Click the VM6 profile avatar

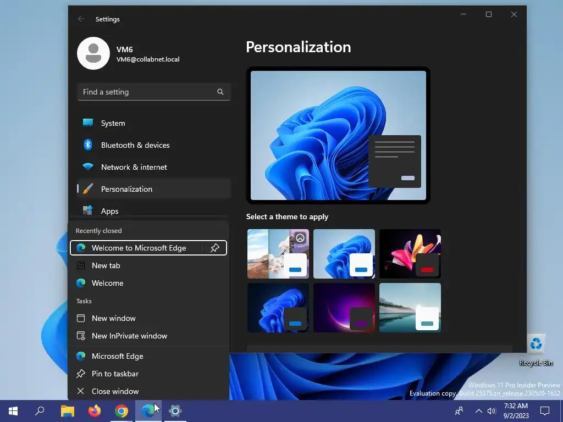click(x=93, y=53)
